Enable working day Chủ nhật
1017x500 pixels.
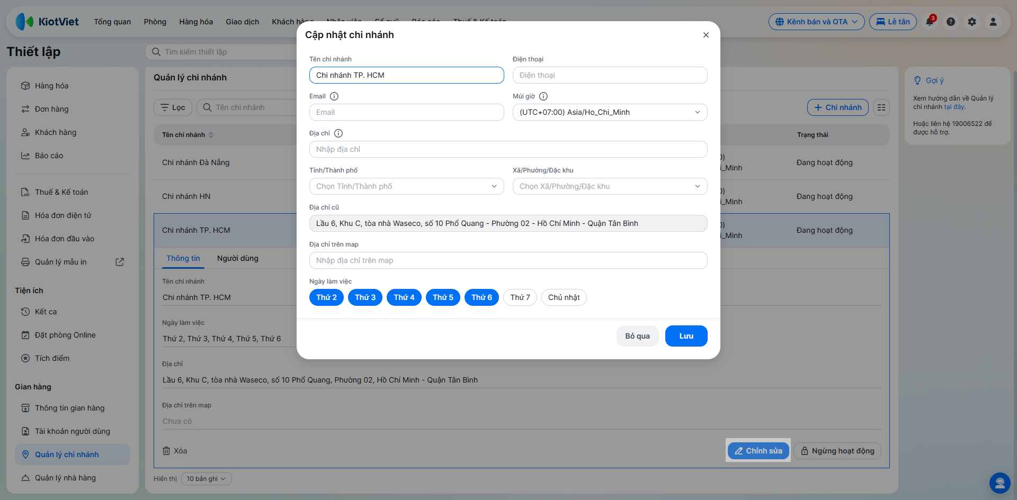(x=564, y=297)
